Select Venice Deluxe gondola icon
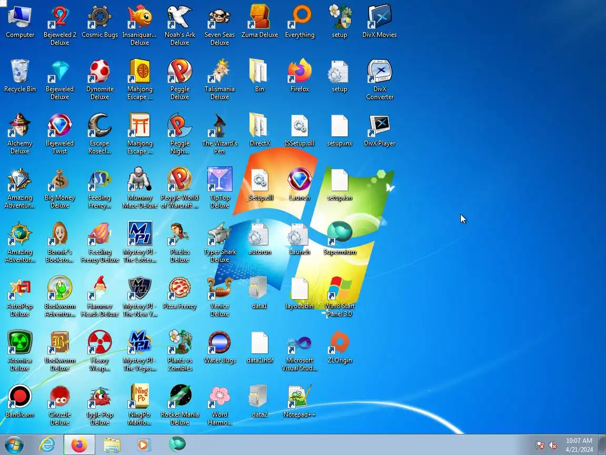 (219, 288)
